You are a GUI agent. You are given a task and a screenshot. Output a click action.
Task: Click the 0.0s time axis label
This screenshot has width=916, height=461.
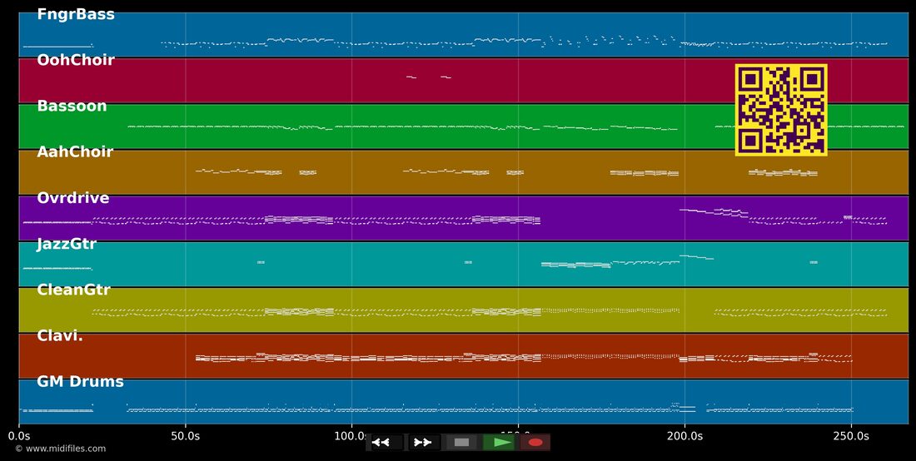[x=19, y=436]
